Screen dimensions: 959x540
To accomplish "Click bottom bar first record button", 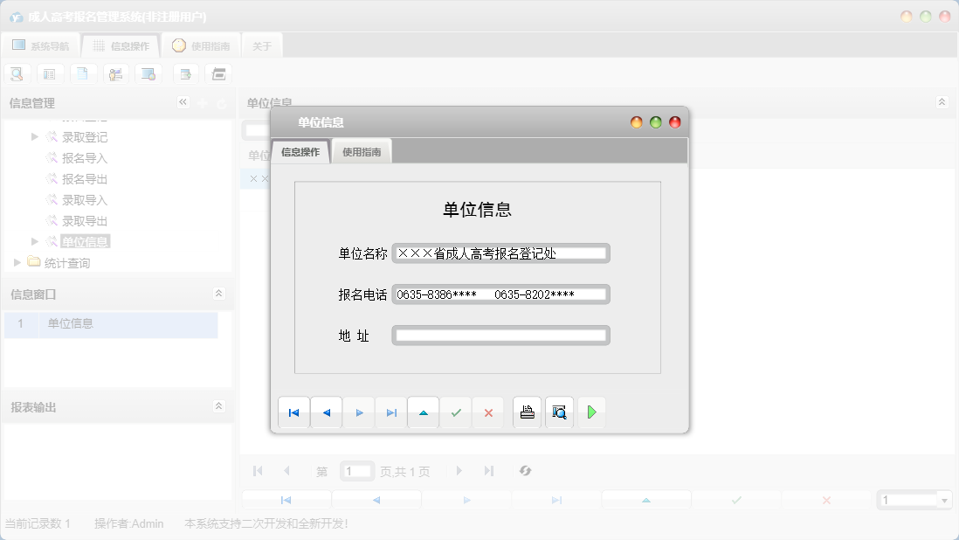I will click(x=286, y=501).
